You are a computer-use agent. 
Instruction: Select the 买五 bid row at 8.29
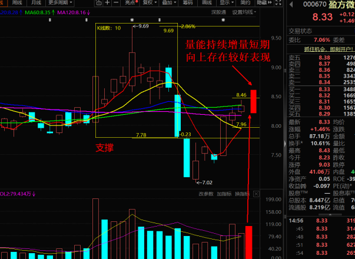click(321, 114)
